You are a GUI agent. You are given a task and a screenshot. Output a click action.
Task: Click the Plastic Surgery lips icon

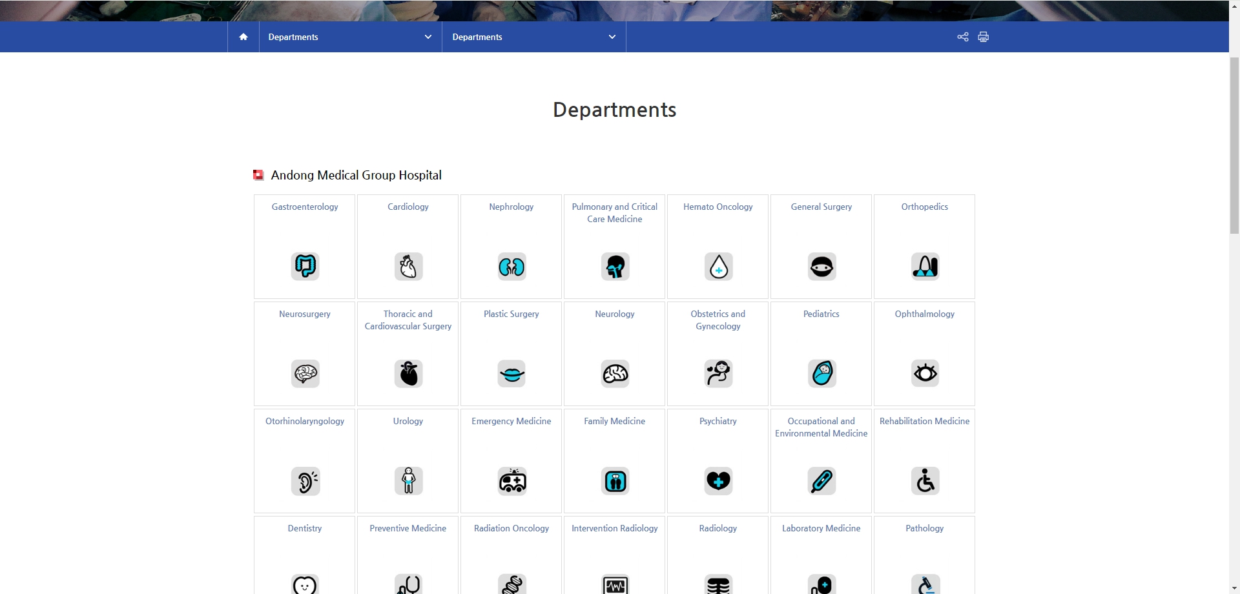click(512, 373)
